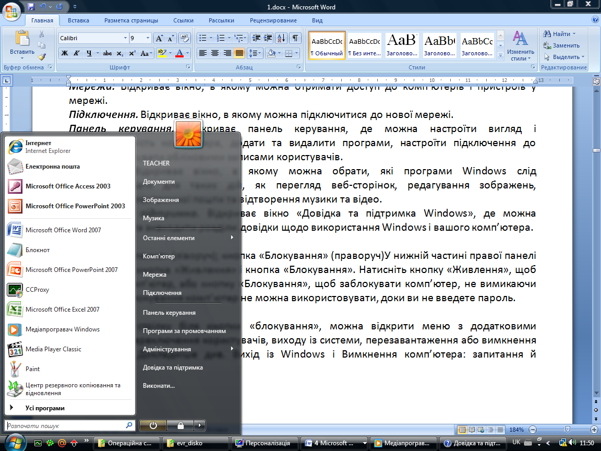Click the Cut scissors icon

coord(41,34)
